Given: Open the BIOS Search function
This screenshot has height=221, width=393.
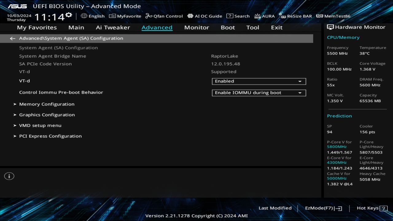Looking at the screenshot, I should 238,16.
